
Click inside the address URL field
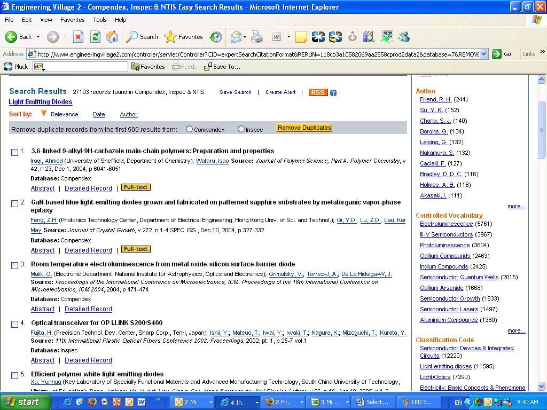pyautogui.click(x=258, y=54)
